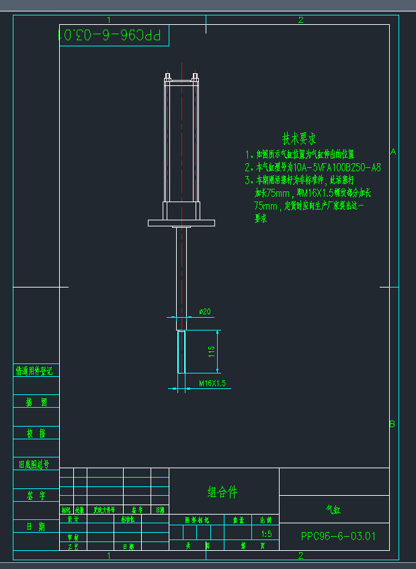Viewport: 416px width, 569px height.
Task: Select the 技术要求 heading text
Action: click(299, 139)
